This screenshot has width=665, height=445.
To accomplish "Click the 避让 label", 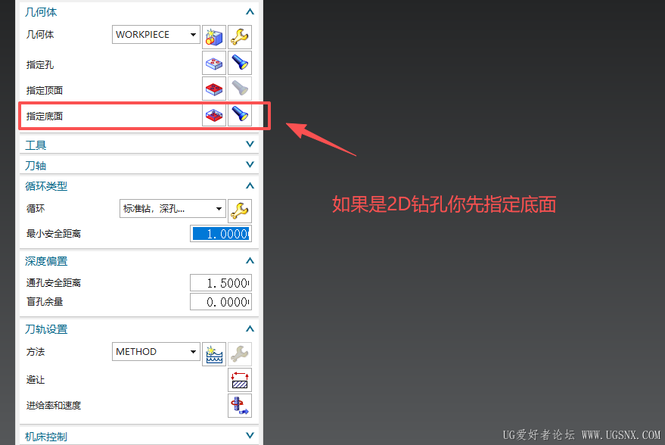I will pyautogui.click(x=36, y=380).
